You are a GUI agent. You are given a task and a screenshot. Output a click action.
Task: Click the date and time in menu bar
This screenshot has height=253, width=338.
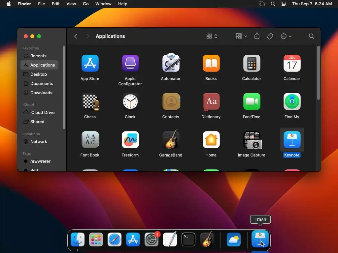[312, 4]
